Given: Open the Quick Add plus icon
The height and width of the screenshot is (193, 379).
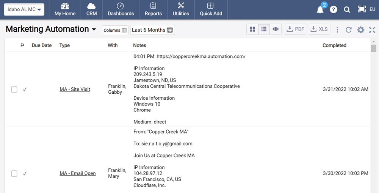Looking at the screenshot, I should pos(210,6).
